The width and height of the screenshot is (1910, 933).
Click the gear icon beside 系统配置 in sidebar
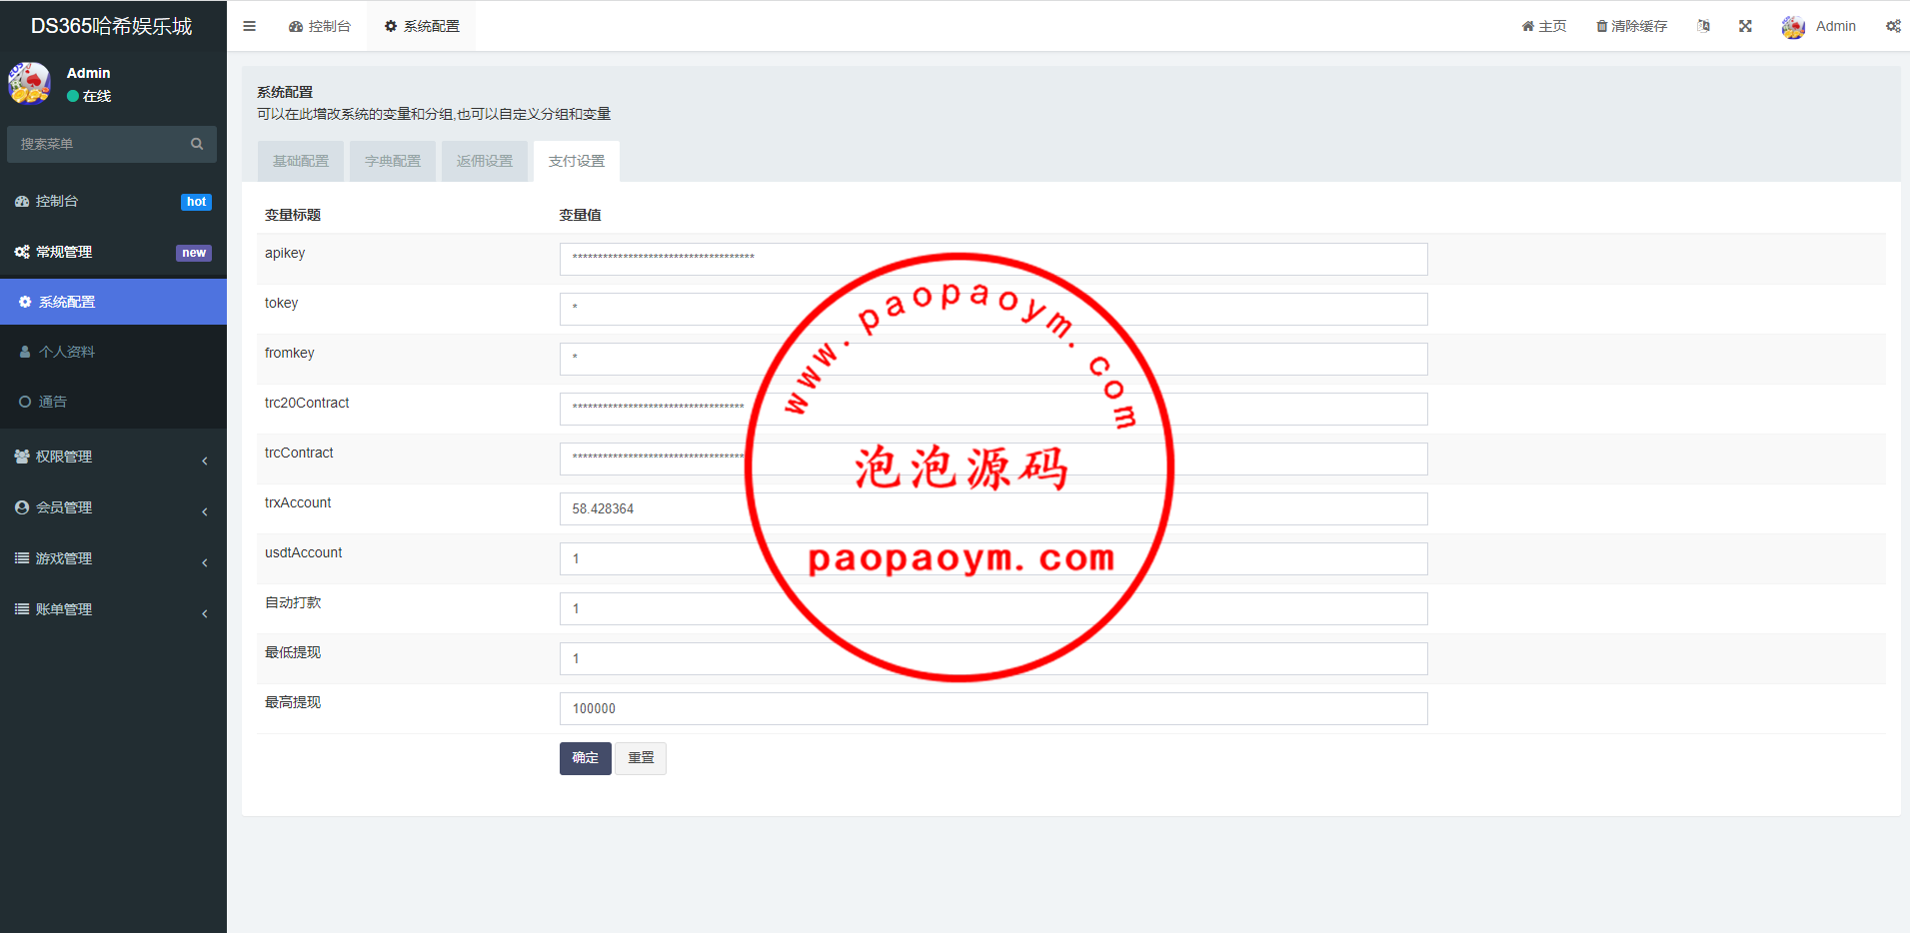25,302
